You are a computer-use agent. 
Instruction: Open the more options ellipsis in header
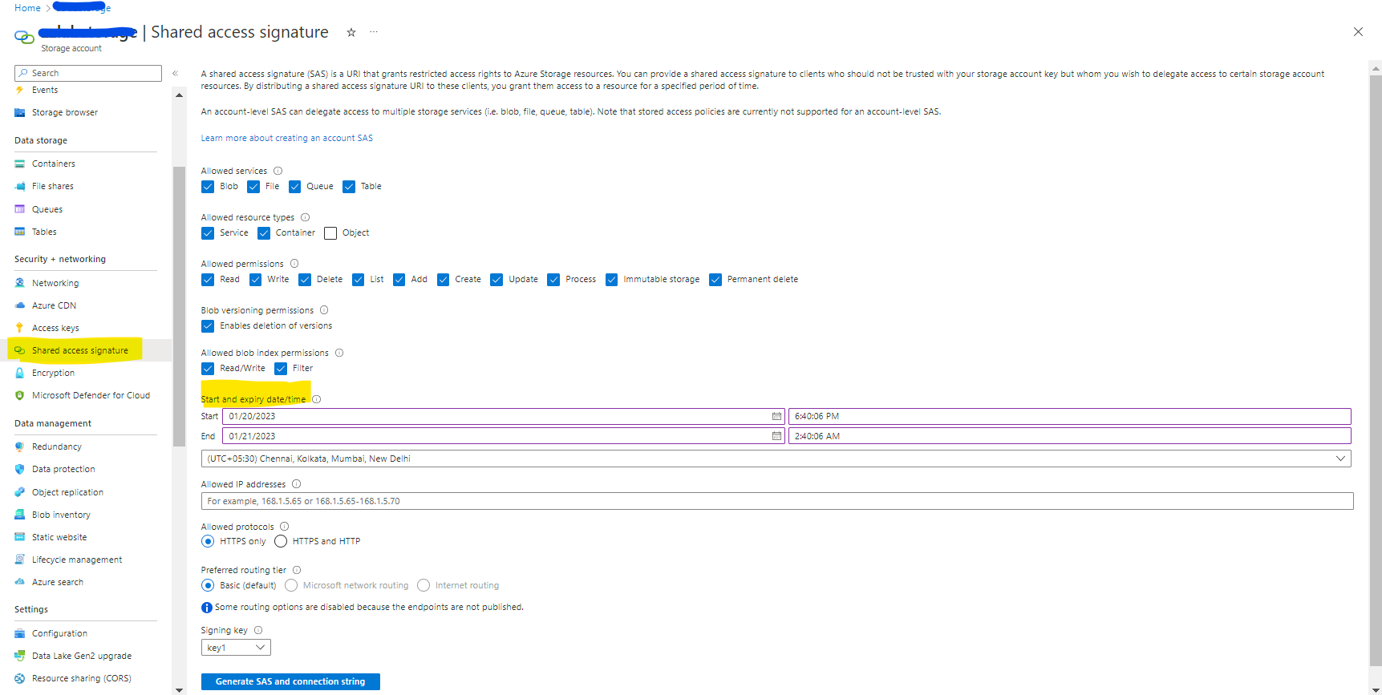click(x=374, y=32)
